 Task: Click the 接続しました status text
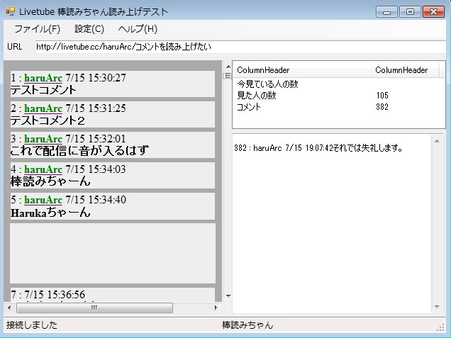(x=32, y=325)
